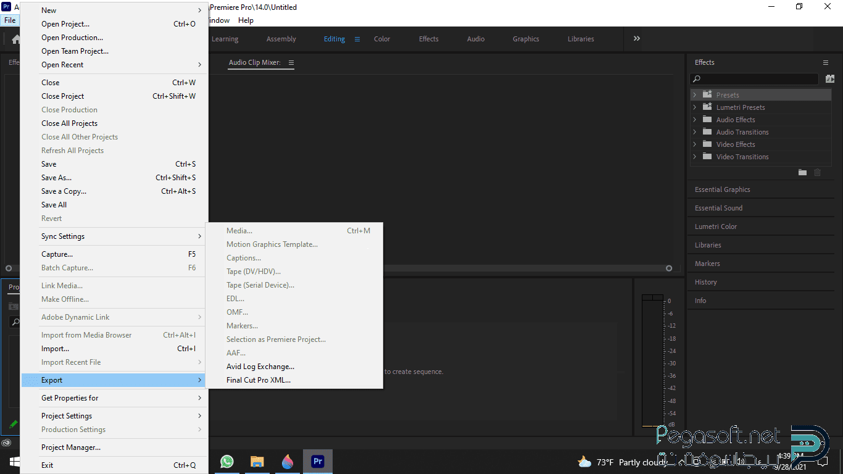Choose Save a Copy menu item
Image resolution: width=843 pixels, height=474 pixels.
[114, 191]
